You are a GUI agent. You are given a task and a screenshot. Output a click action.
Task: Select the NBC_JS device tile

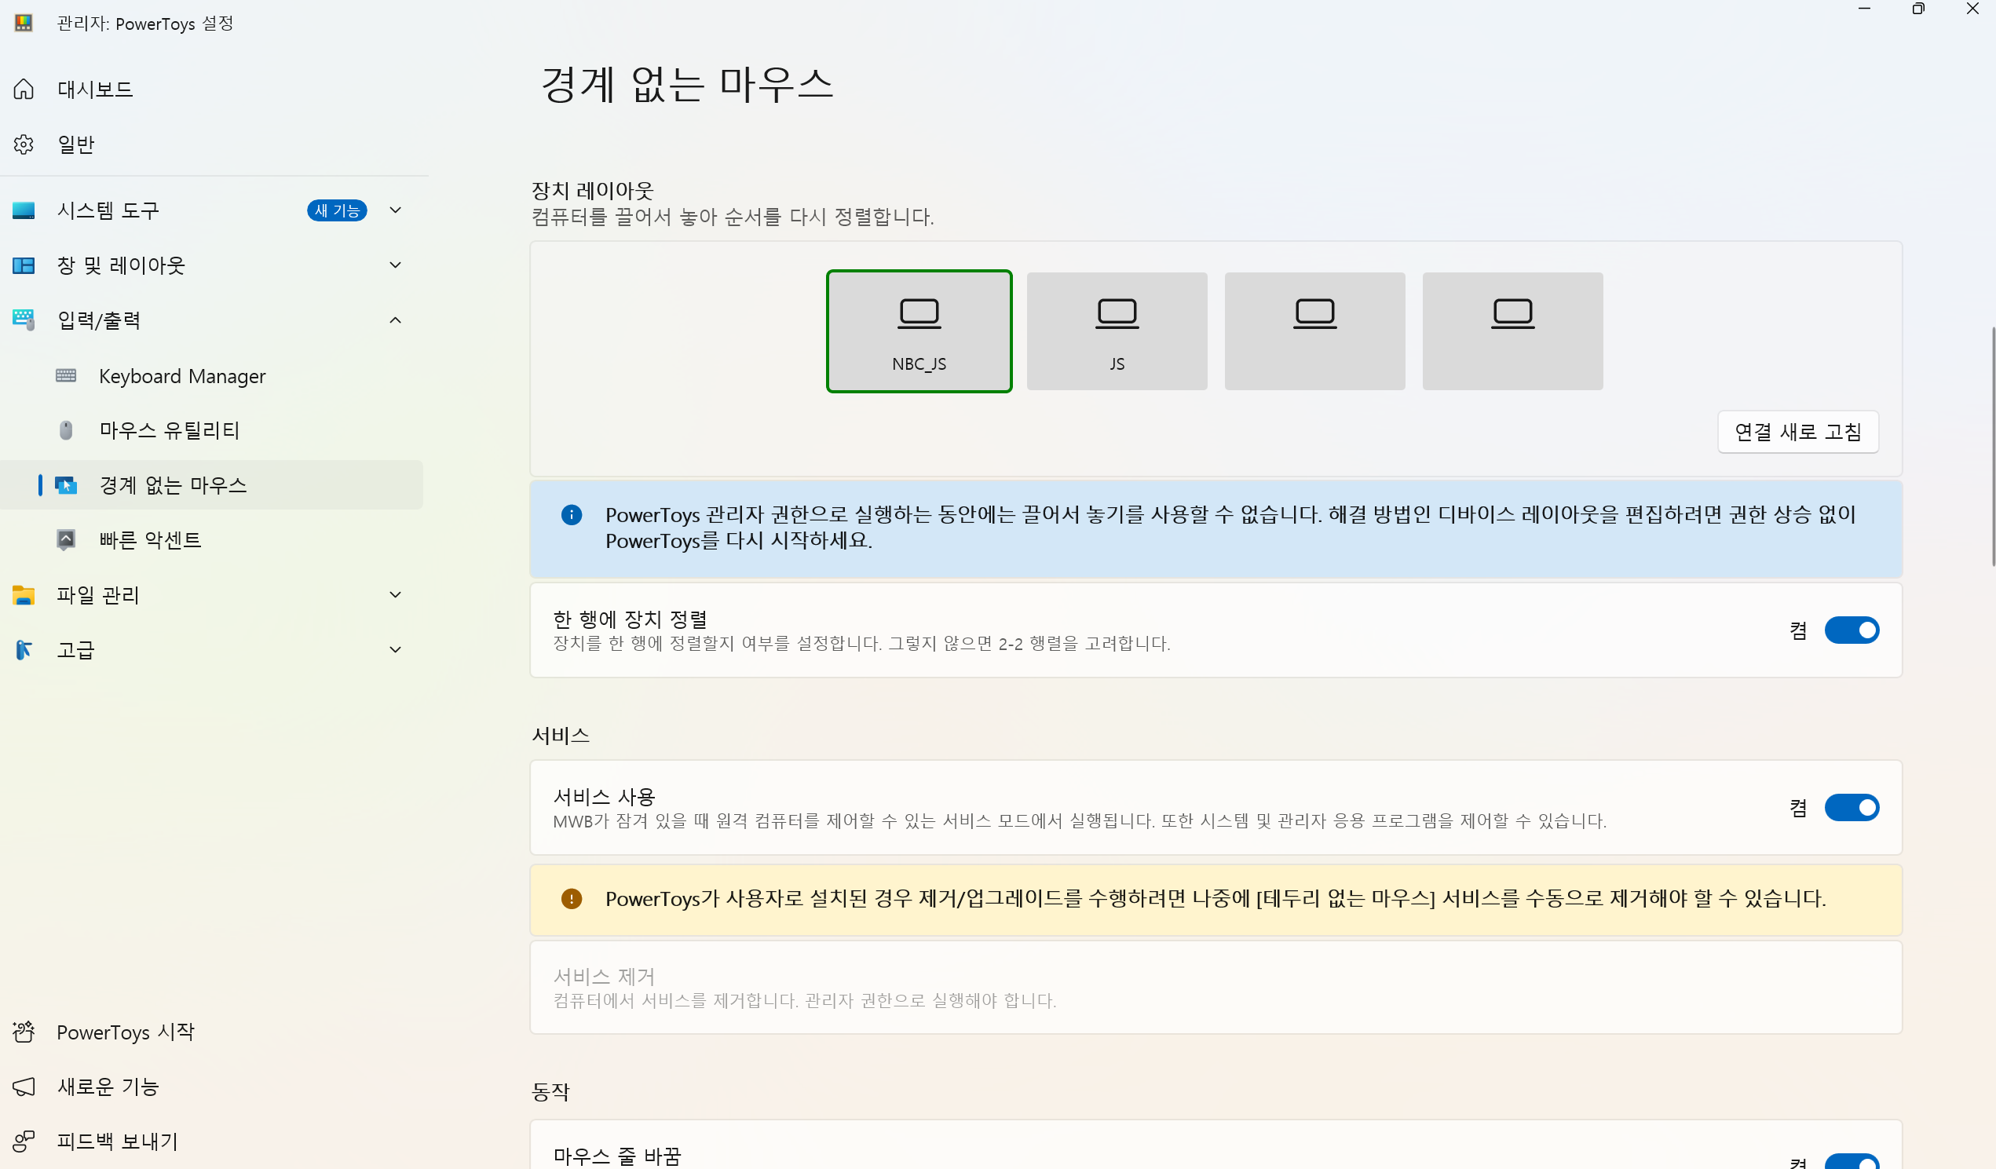[919, 331]
